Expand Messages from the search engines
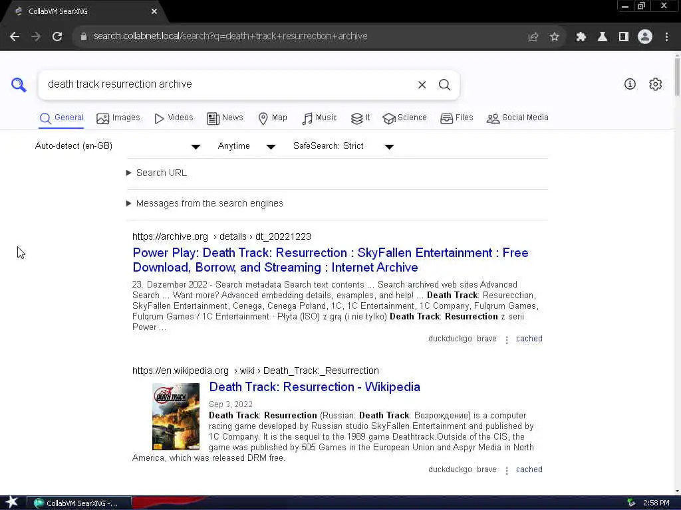The image size is (681, 510). [x=205, y=203]
